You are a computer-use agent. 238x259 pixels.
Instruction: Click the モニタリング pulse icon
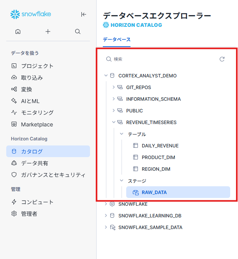click(x=14, y=112)
